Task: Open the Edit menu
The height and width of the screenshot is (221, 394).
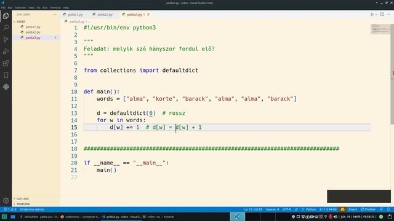Action: (x=10, y=8)
